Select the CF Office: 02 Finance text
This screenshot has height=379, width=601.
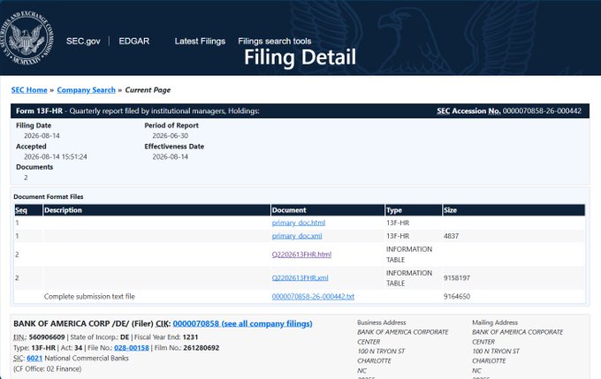click(48, 369)
